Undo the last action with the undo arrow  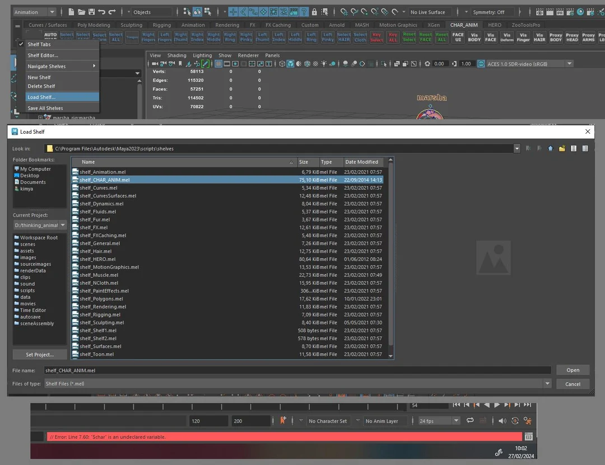[x=102, y=11]
